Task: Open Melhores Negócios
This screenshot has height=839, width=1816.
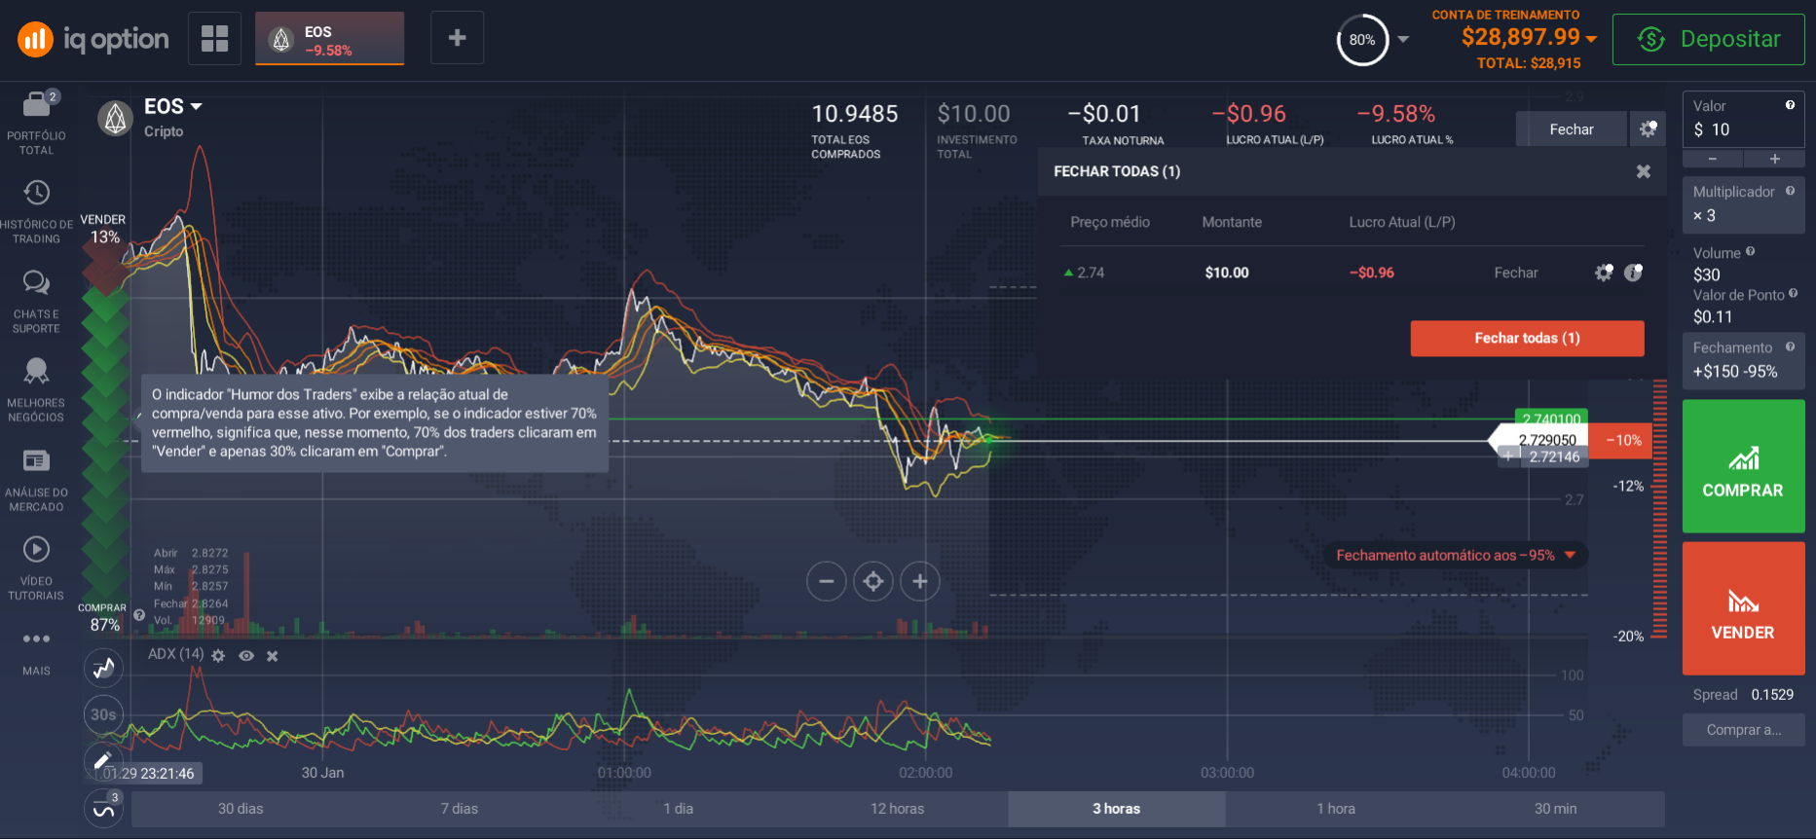Action: pos(36,390)
